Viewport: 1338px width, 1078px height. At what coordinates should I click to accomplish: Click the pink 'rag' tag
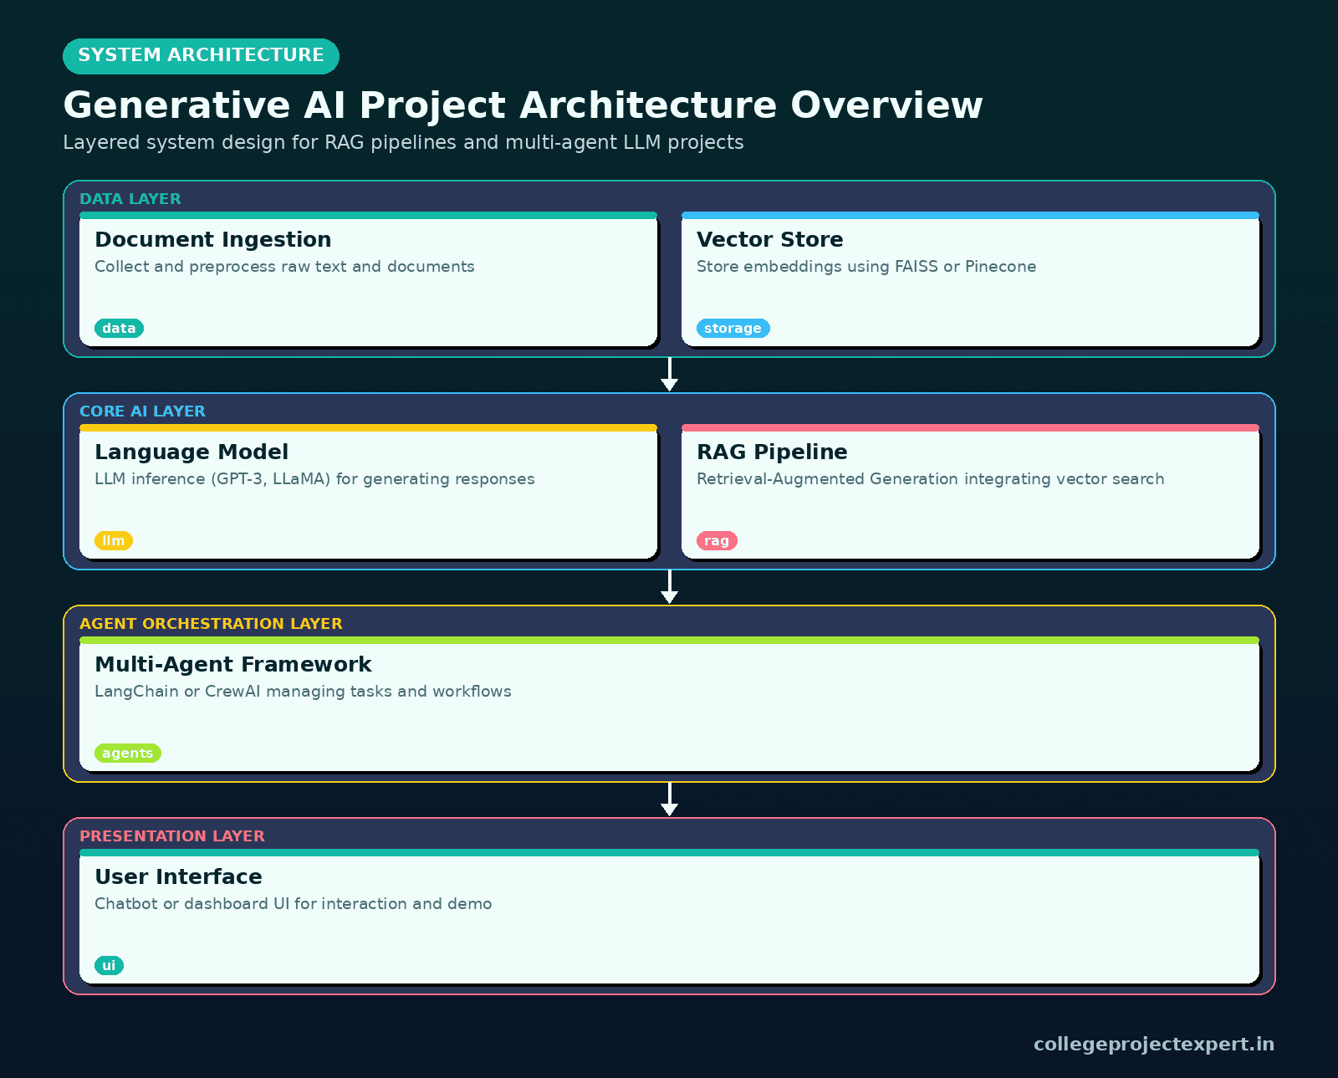coord(717,541)
